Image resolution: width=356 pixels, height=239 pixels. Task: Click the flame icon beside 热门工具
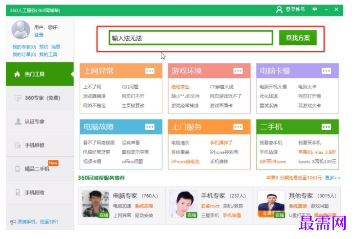click(17, 74)
